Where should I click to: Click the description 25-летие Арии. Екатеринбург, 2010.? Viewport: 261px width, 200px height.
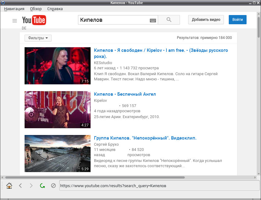[127, 117]
